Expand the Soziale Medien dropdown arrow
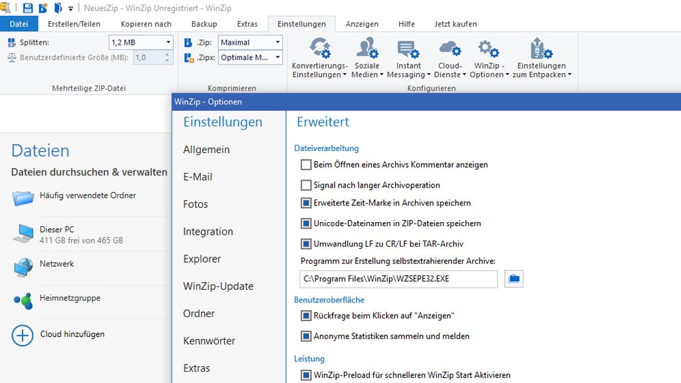Viewport: 681px width, 383px height. pyautogui.click(x=382, y=74)
